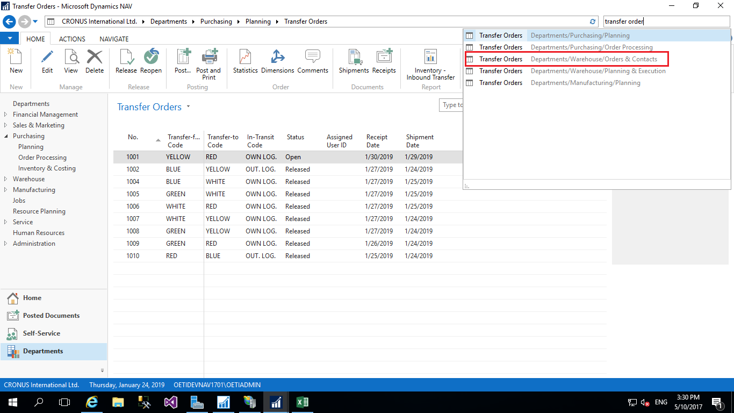The height and width of the screenshot is (413, 734).
Task: Open Excel from taskbar
Action: (x=303, y=402)
